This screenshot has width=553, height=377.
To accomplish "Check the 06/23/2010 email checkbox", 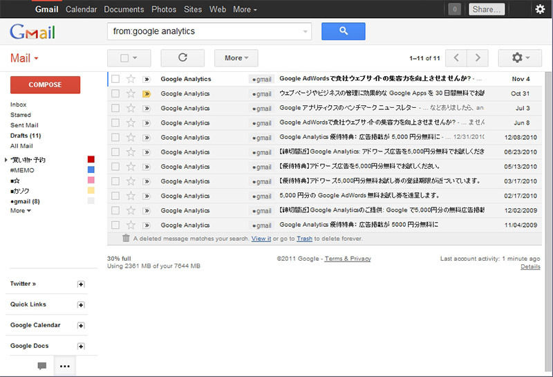I will (x=115, y=151).
